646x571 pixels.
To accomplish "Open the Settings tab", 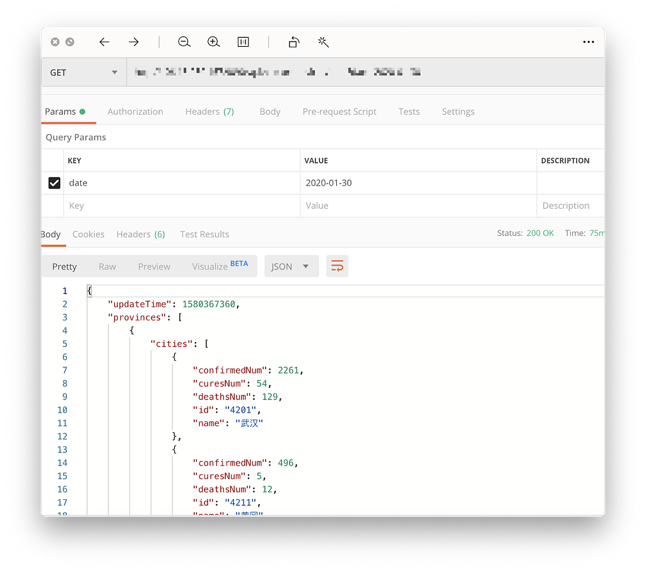I will [458, 112].
